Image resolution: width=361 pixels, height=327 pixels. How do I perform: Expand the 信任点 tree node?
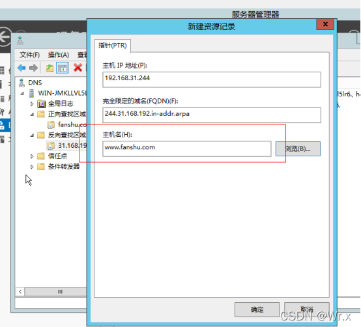click(32, 156)
